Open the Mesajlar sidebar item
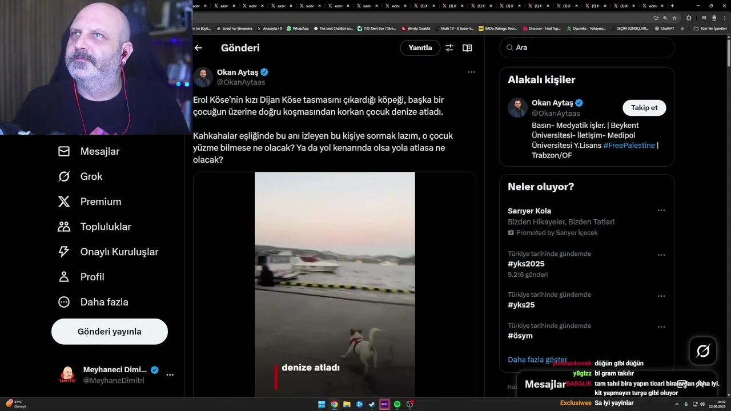731x411 pixels. pos(89,151)
